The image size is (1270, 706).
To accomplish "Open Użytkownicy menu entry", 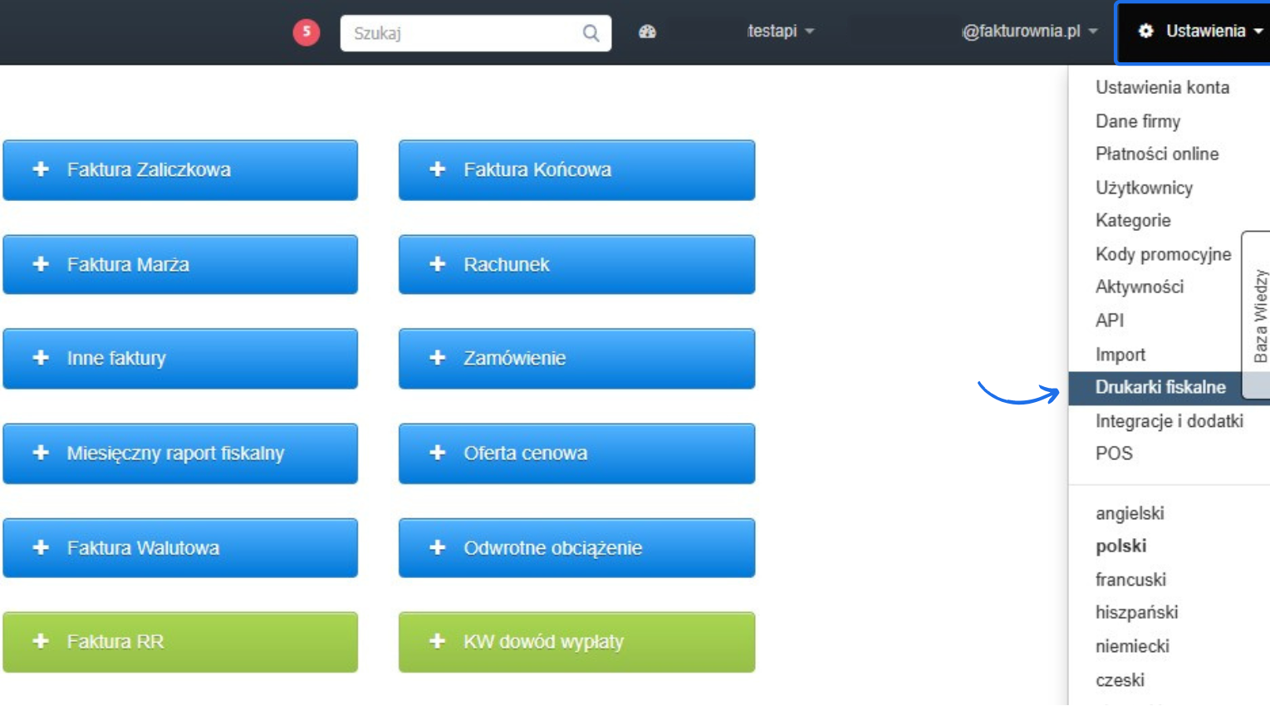I will (1144, 188).
